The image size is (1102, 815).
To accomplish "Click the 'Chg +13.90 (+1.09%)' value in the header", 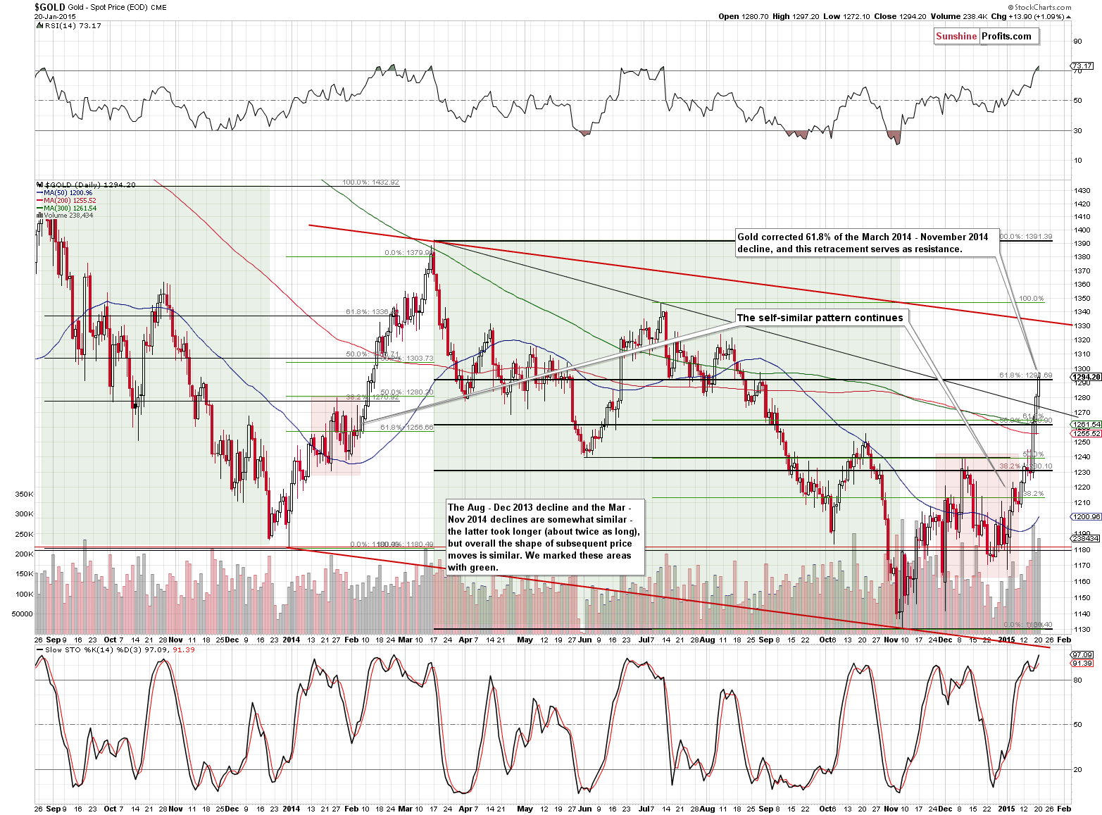I will 1030,16.
